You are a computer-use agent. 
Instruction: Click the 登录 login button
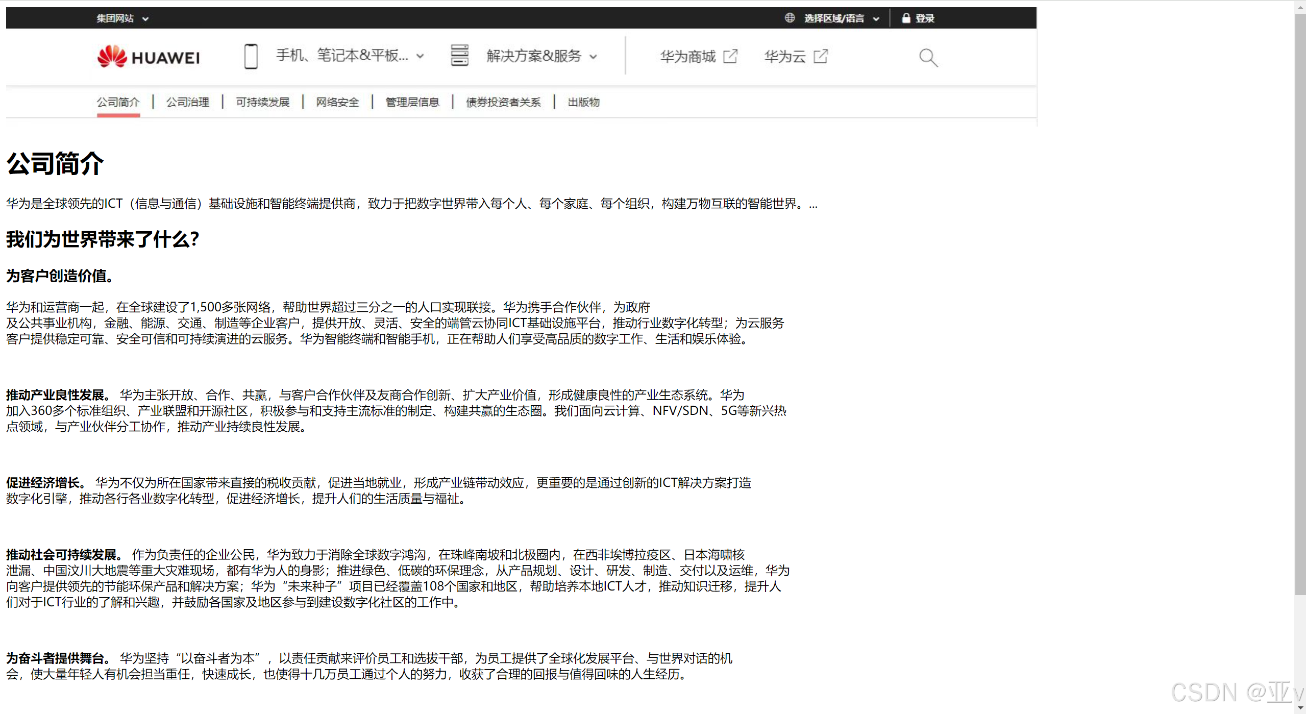point(924,18)
